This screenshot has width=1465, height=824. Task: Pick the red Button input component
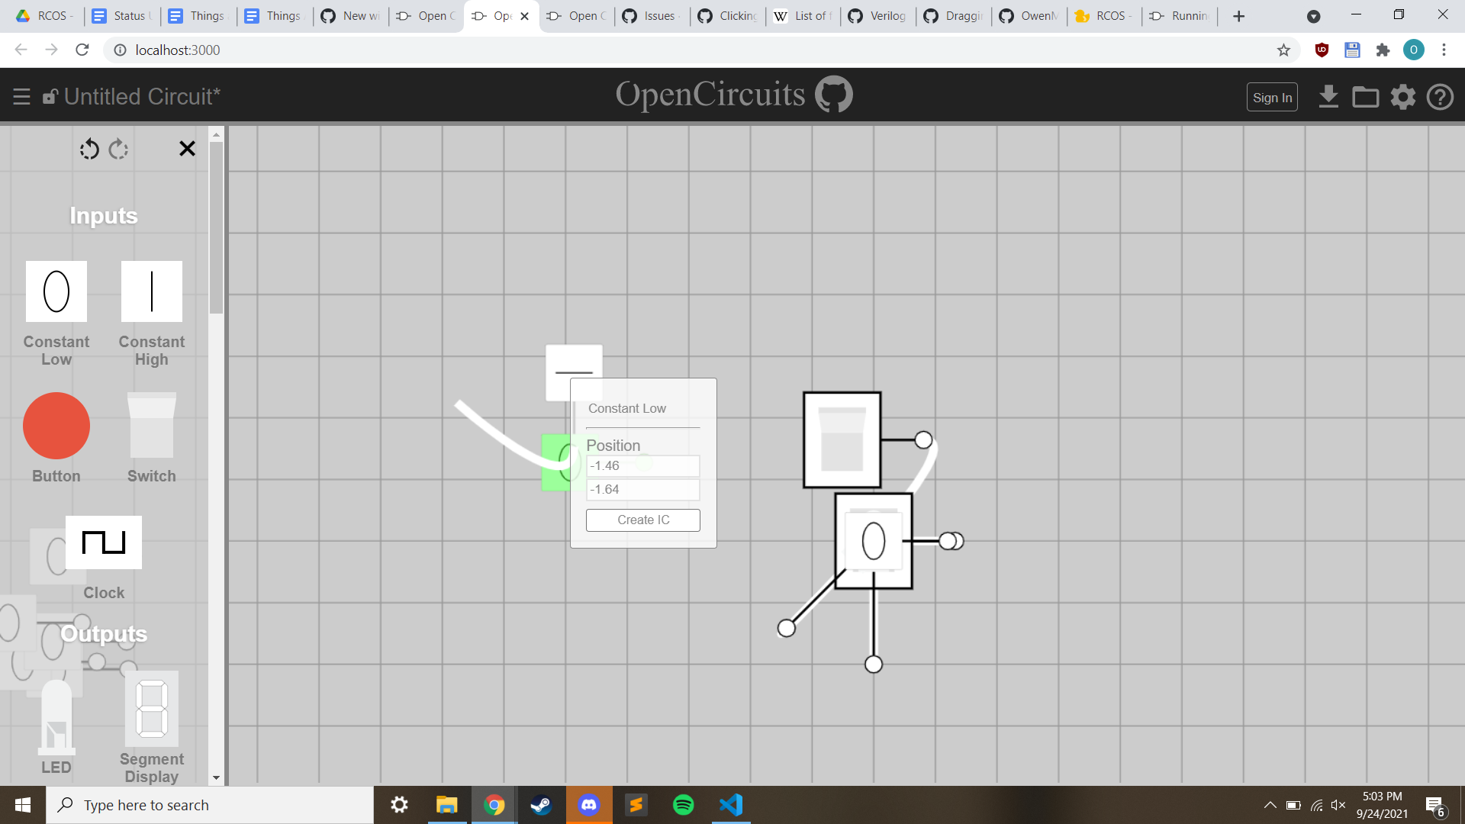pos(56,426)
